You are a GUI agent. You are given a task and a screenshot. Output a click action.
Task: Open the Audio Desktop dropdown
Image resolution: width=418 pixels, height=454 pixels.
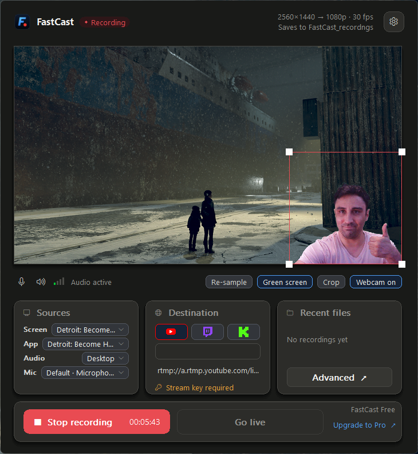pyautogui.click(x=105, y=358)
